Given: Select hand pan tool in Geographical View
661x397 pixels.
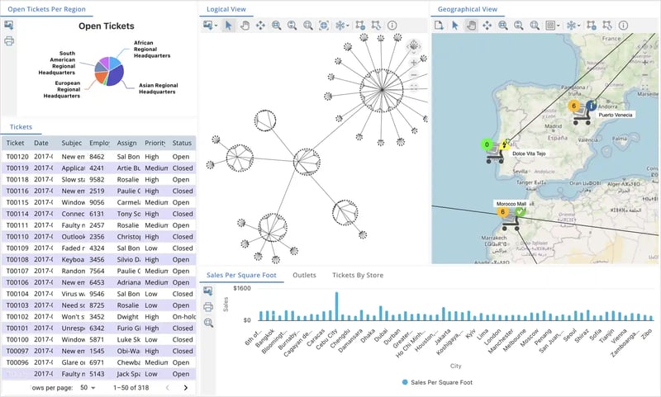Looking at the screenshot, I should coord(471,26).
